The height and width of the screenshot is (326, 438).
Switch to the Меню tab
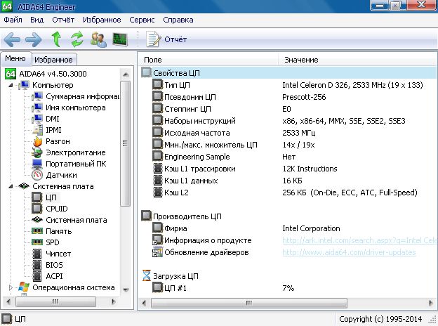(15, 58)
